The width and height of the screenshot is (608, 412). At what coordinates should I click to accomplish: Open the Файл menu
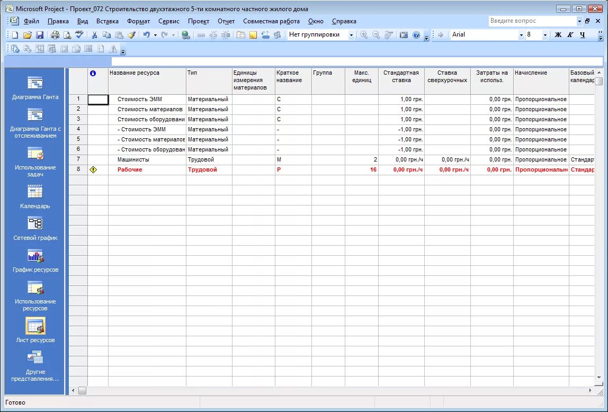point(31,21)
